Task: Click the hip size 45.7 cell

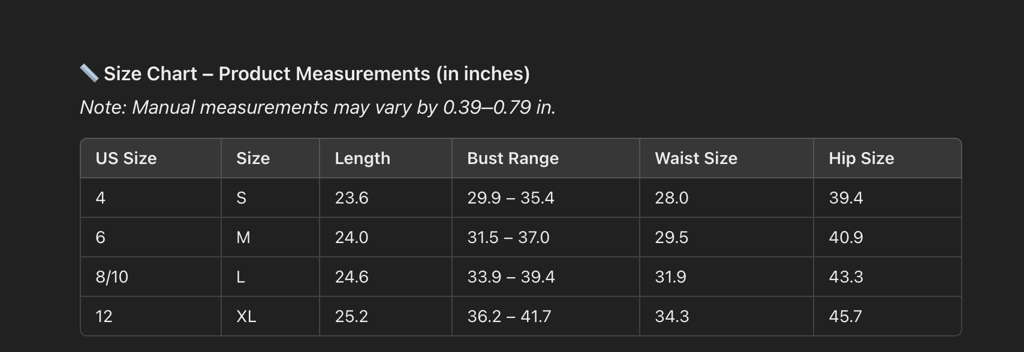Action: click(887, 316)
